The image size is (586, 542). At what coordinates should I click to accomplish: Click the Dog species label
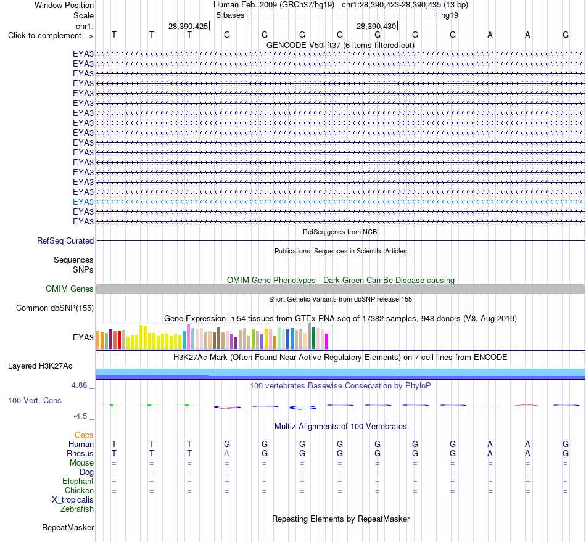coord(87,472)
